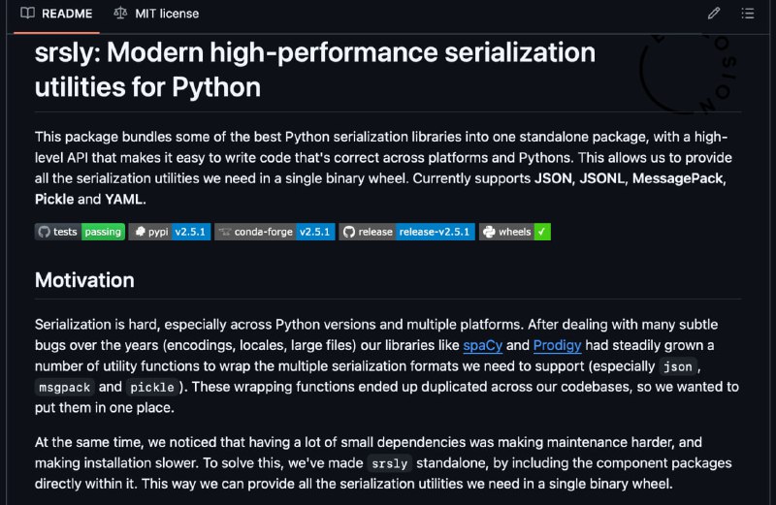Click the pencil edit README icon
This screenshot has width=776, height=505.
(x=713, y=14)
